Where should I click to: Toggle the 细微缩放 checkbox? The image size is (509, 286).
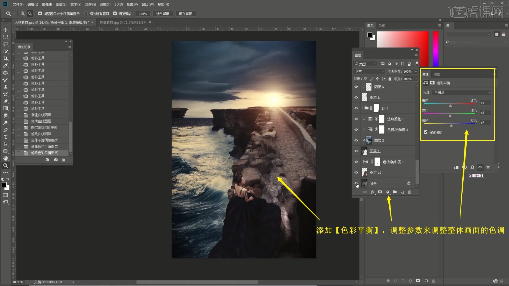point(115,14)
